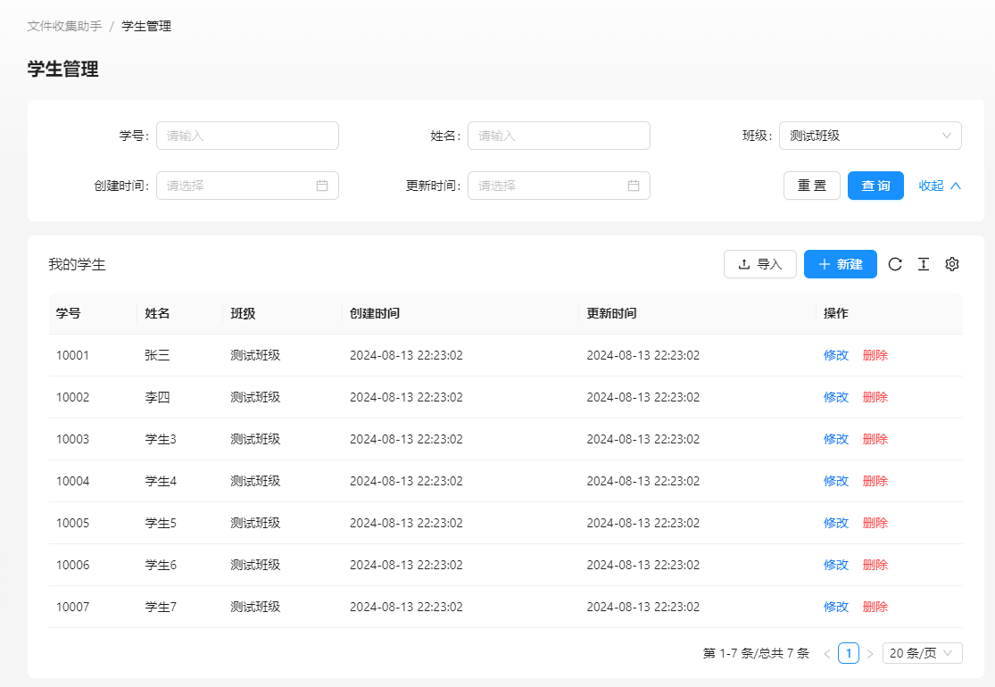Focus the 姓名 input field
Image resolution: width=995 pixels, height=687 pixels.
coord(559,136)
